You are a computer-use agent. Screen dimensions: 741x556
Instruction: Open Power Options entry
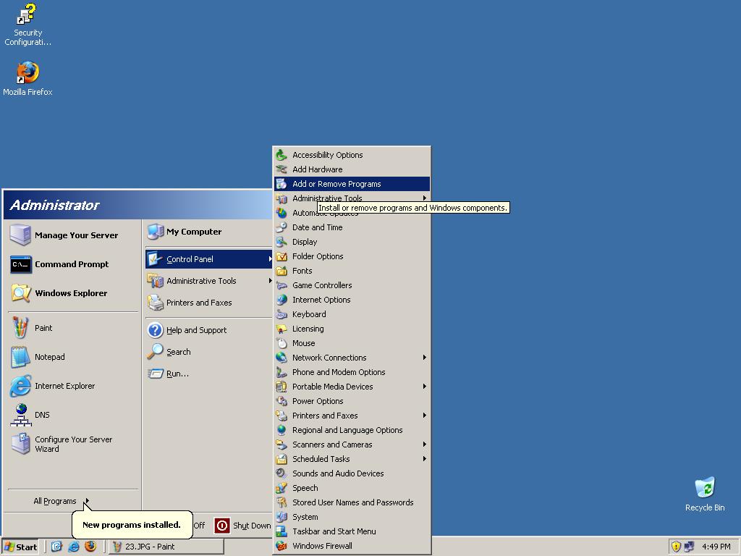click(x=352, y=401)
